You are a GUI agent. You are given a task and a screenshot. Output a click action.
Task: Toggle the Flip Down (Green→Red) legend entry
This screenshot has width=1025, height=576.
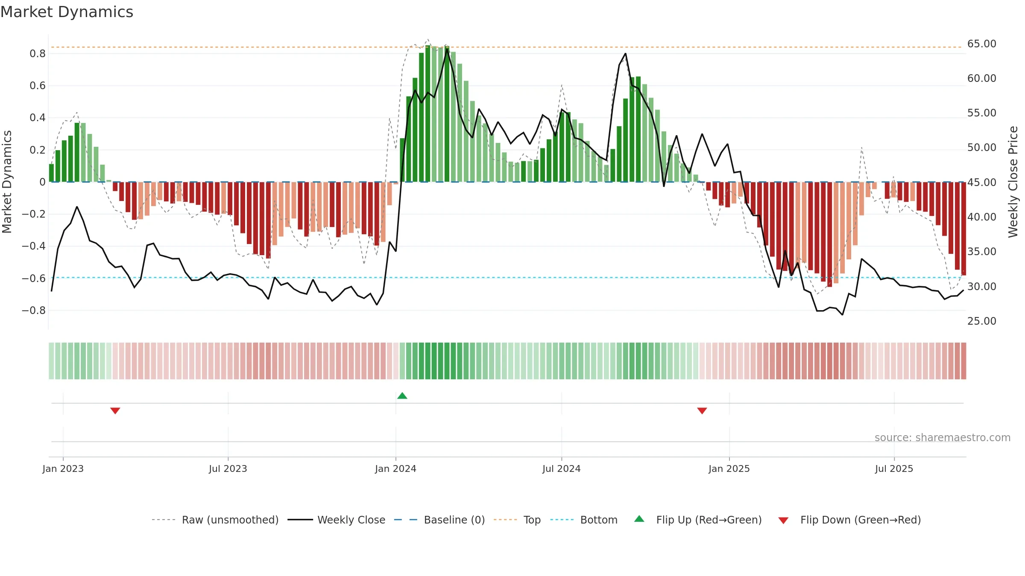849,520
